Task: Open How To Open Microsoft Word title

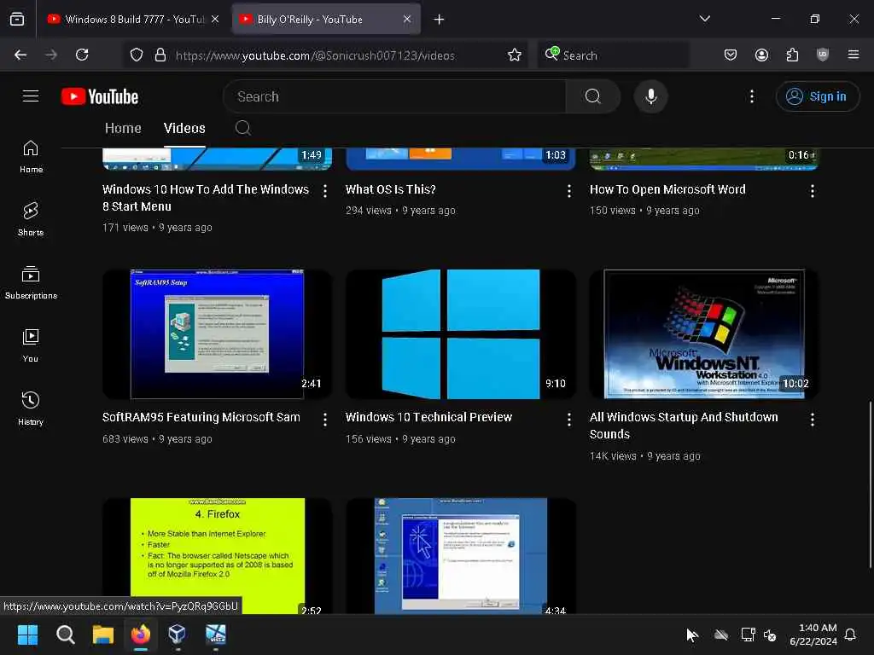Action: (667, 189)
